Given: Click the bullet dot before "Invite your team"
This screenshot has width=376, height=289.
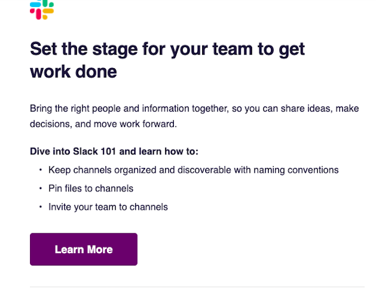Looking at the screenshot, I should click(41, 207).
